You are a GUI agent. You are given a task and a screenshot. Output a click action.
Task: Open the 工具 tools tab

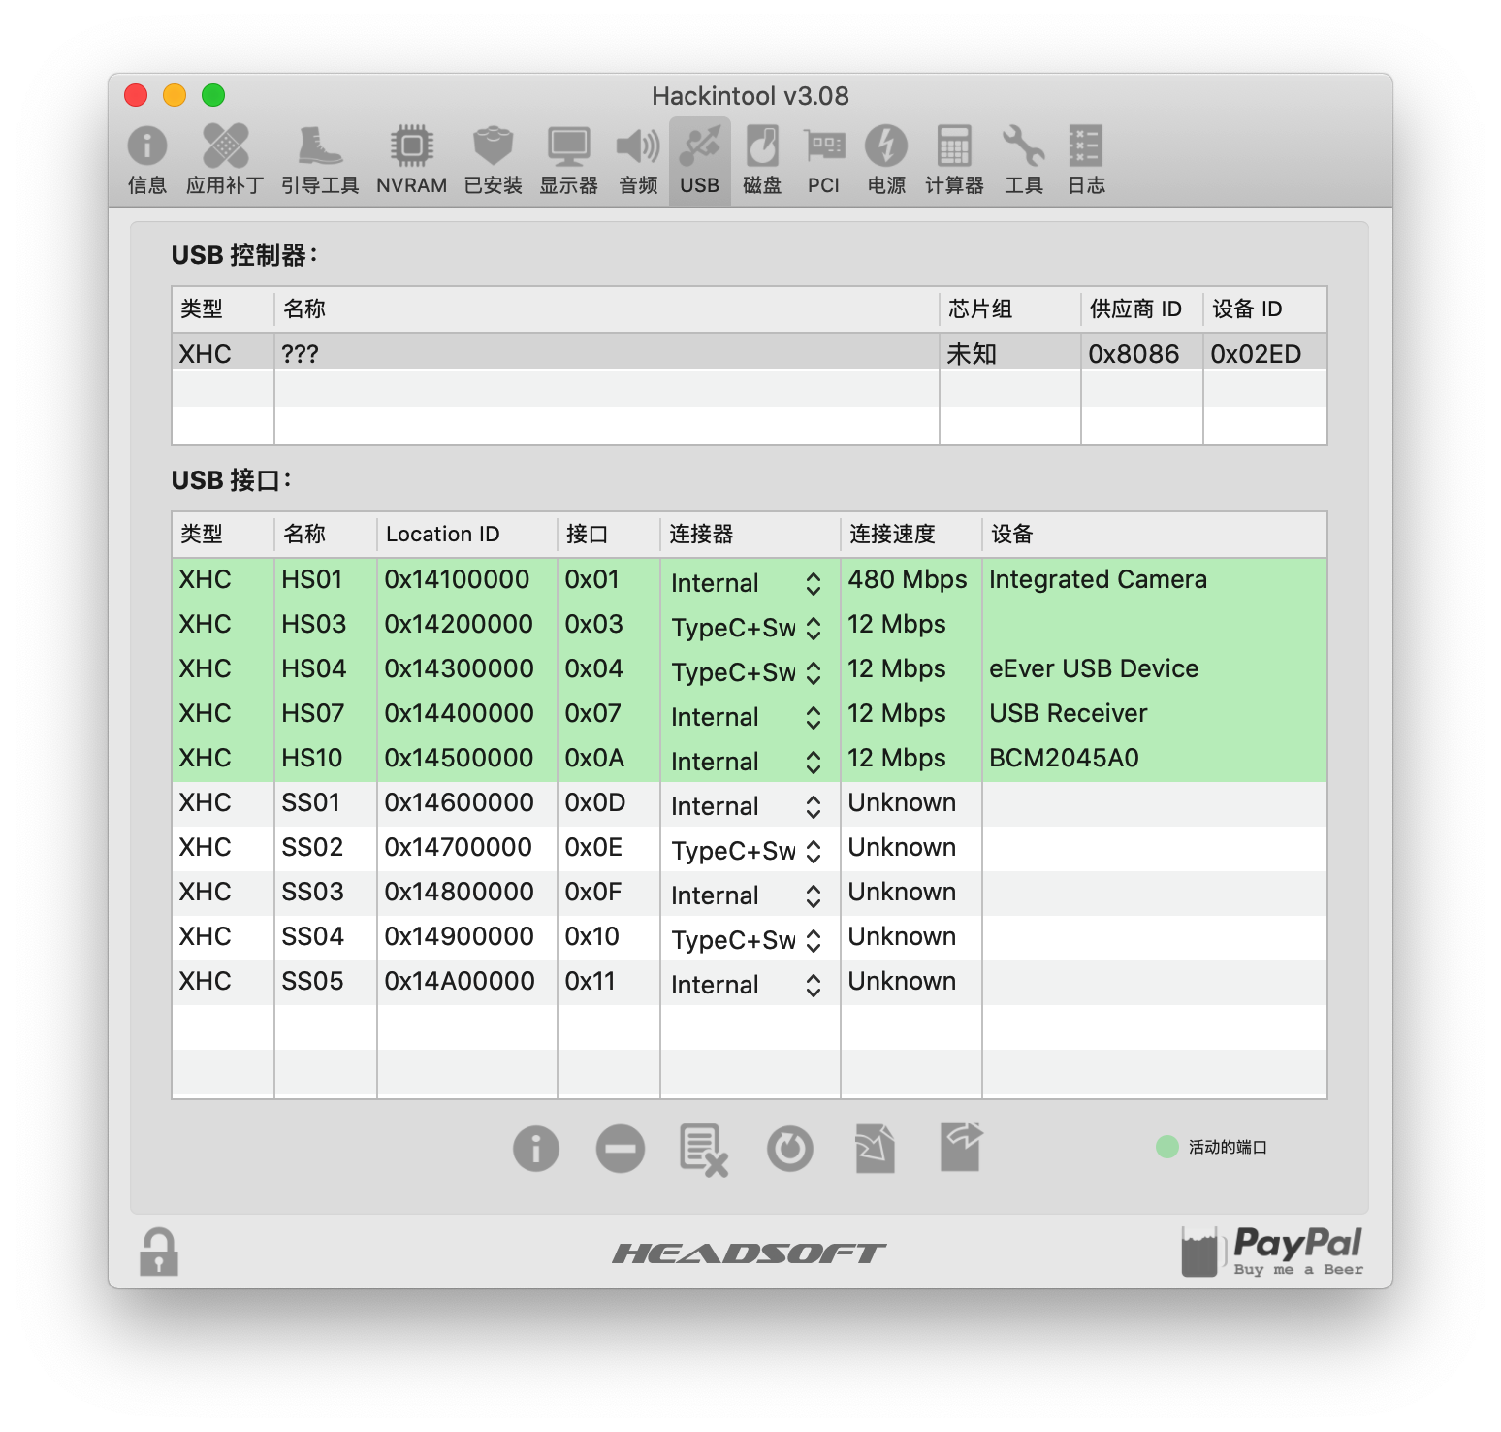1024,160
